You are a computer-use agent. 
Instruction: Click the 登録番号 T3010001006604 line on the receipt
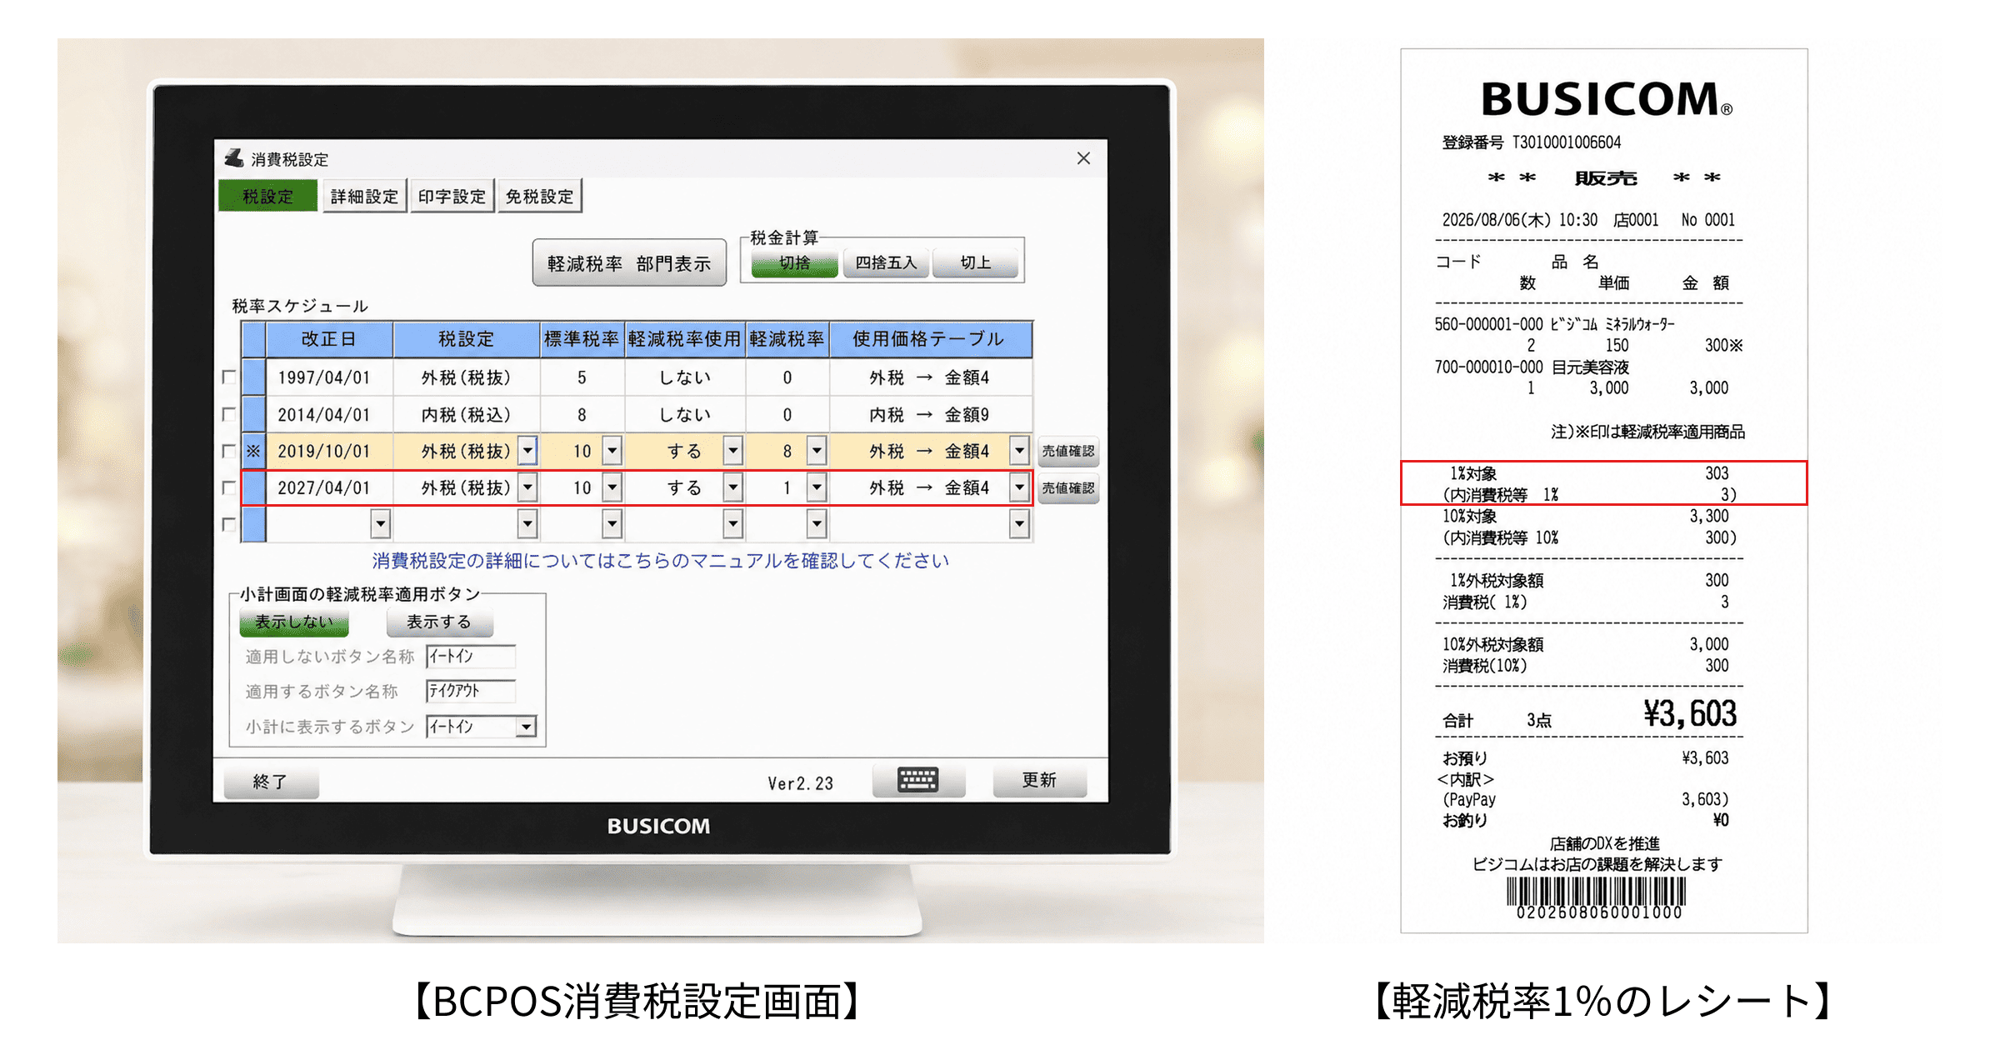(1532, 142)
